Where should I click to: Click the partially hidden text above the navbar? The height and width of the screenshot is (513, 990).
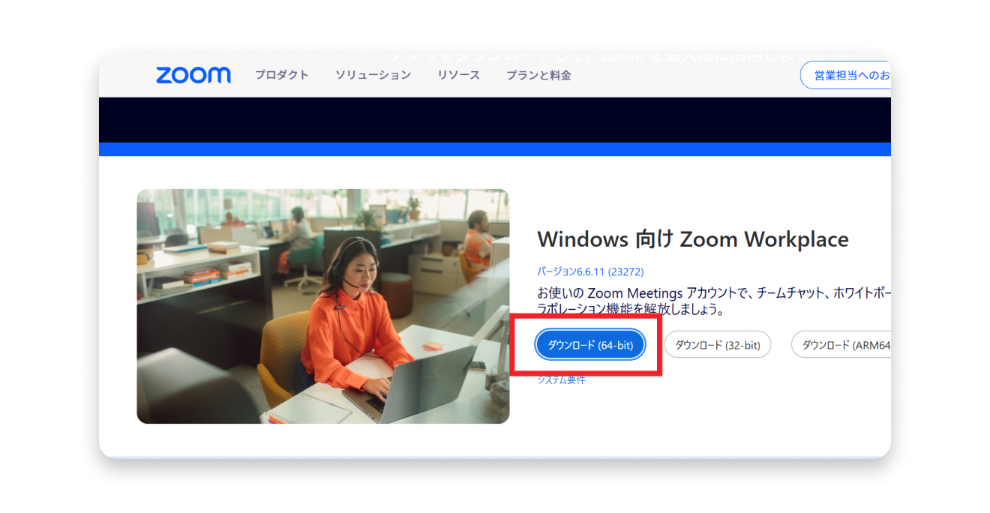[x=615, y=56]
